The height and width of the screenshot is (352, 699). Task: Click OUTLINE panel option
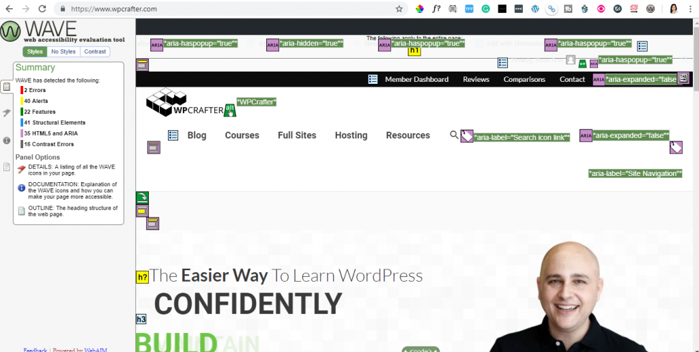pyautogui.click(x=67, y=211)
